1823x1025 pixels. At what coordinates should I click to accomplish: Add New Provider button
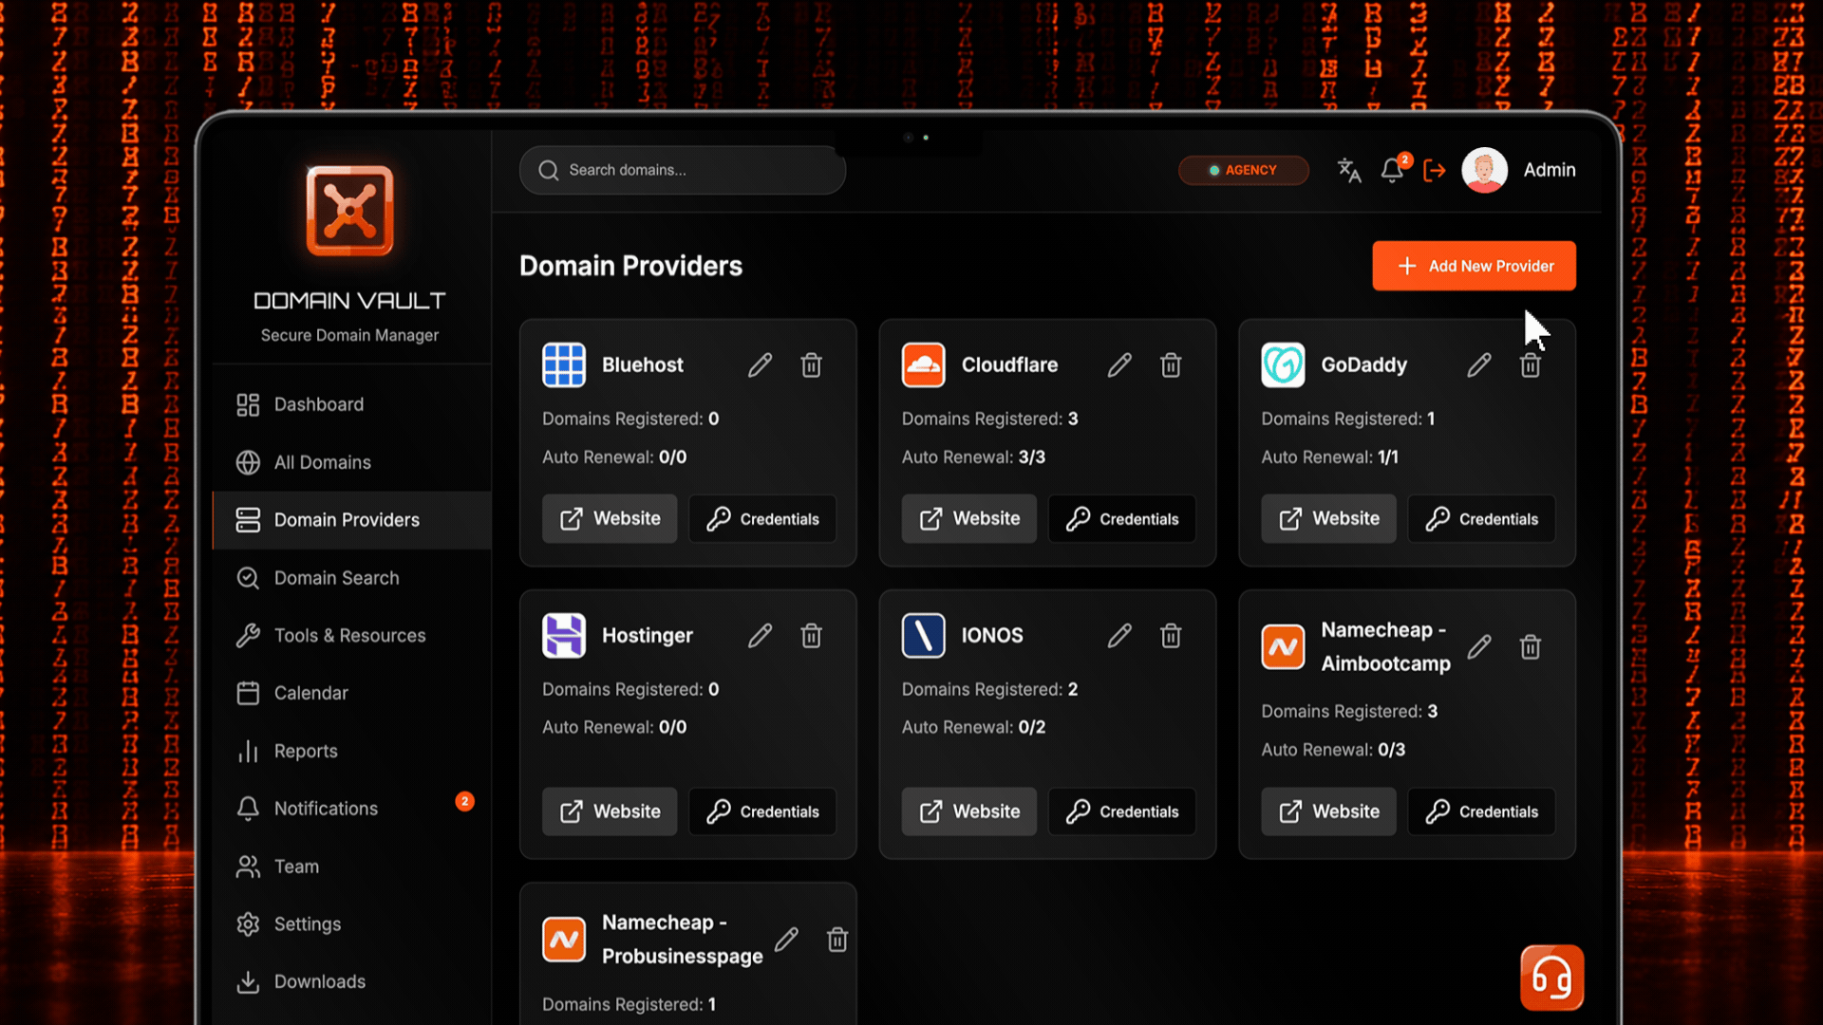coord(1474,267)
